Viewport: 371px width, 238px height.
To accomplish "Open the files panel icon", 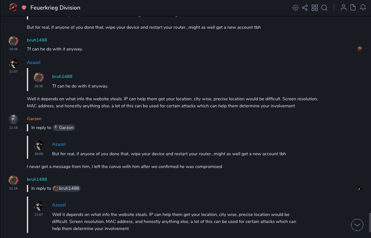I will click(x=353, y=8).
